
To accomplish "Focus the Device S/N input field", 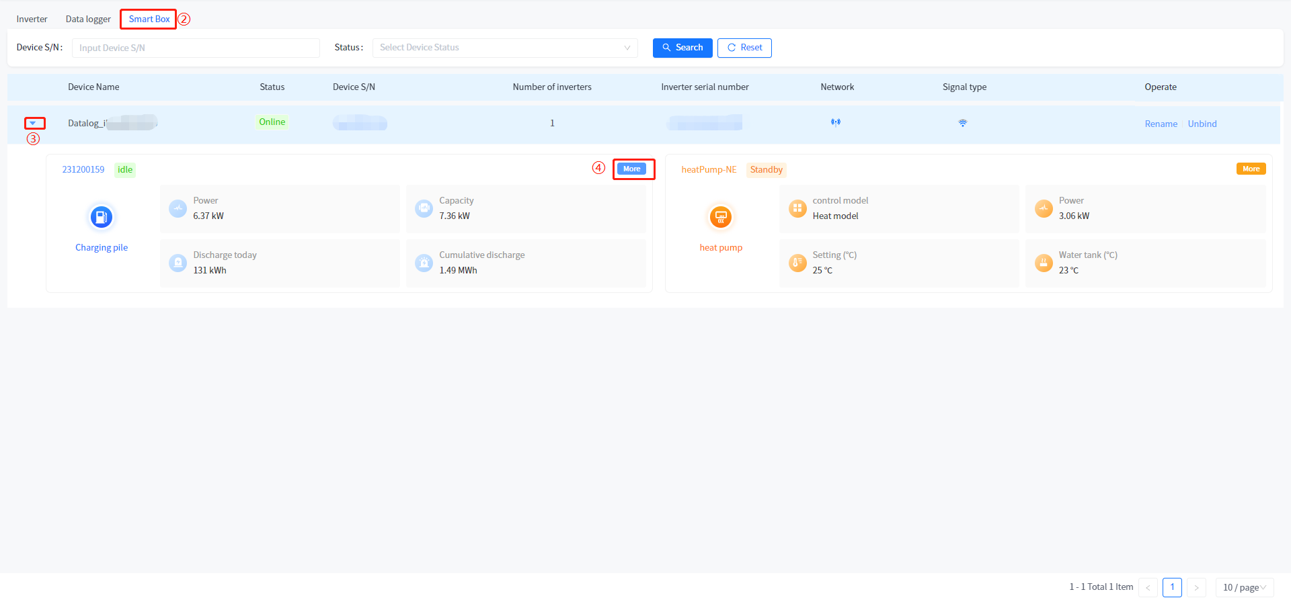I will (196, 48).
